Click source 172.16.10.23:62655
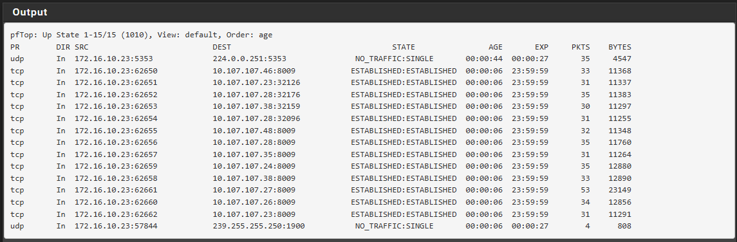Image resolution: width=737 pixels, height=242 pixels. pos(116,131)
